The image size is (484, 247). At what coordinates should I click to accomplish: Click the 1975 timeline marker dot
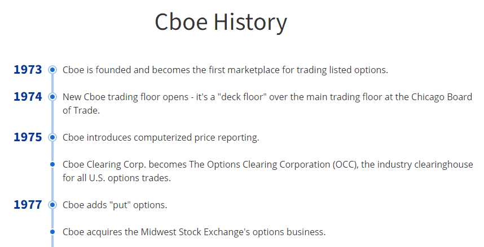pyautogui.click(x=52, y=137)
